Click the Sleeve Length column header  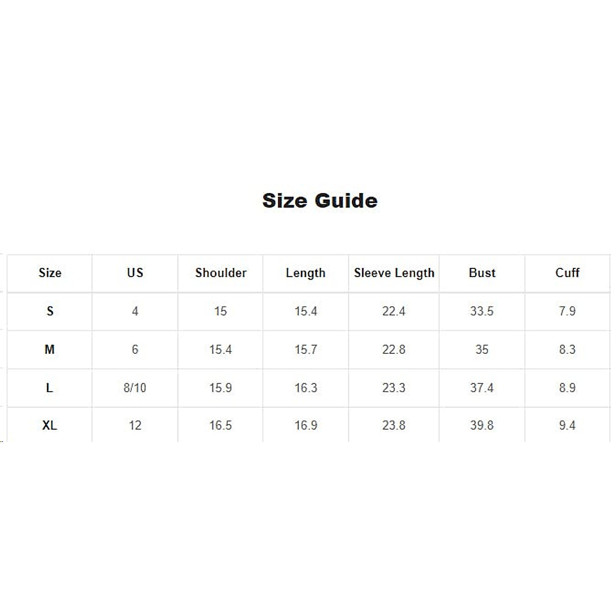394,273
